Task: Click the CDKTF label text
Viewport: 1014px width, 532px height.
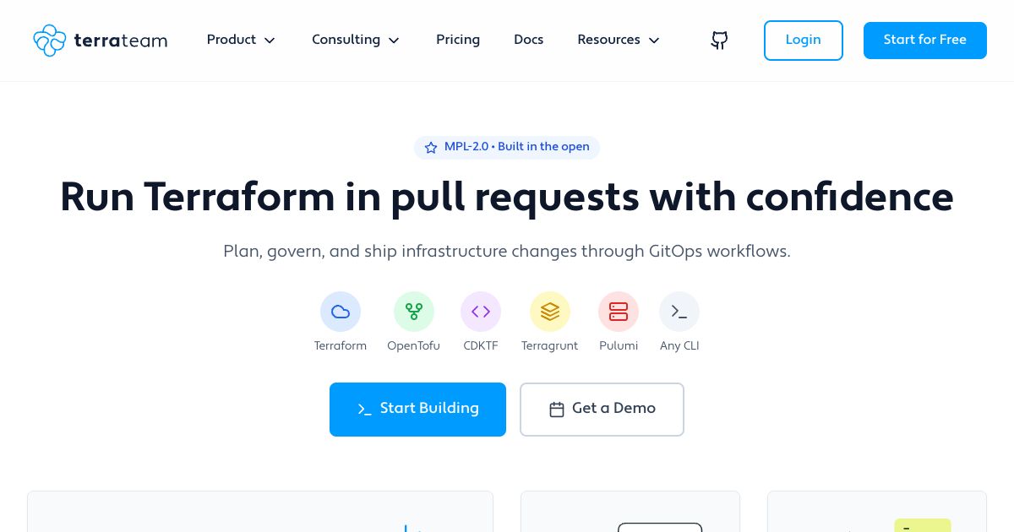Action: coord(481,345)
